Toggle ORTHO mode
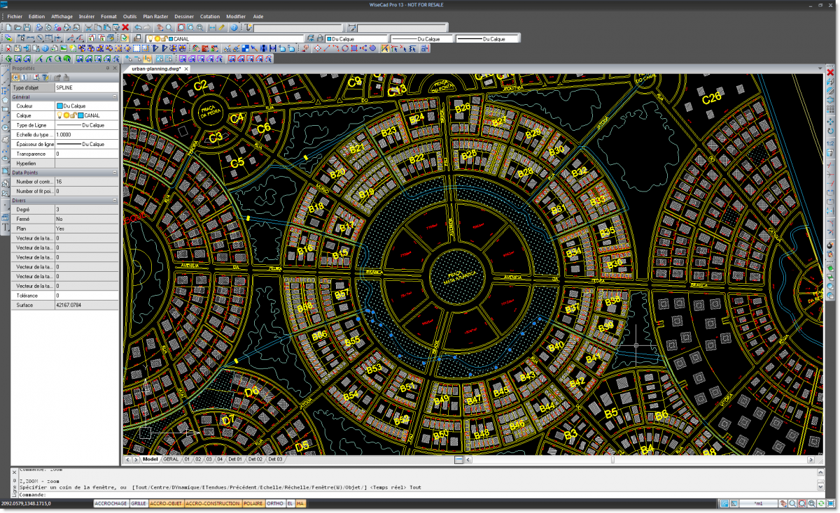This screenshot has height=513, width=840. (x=275, y=503)
